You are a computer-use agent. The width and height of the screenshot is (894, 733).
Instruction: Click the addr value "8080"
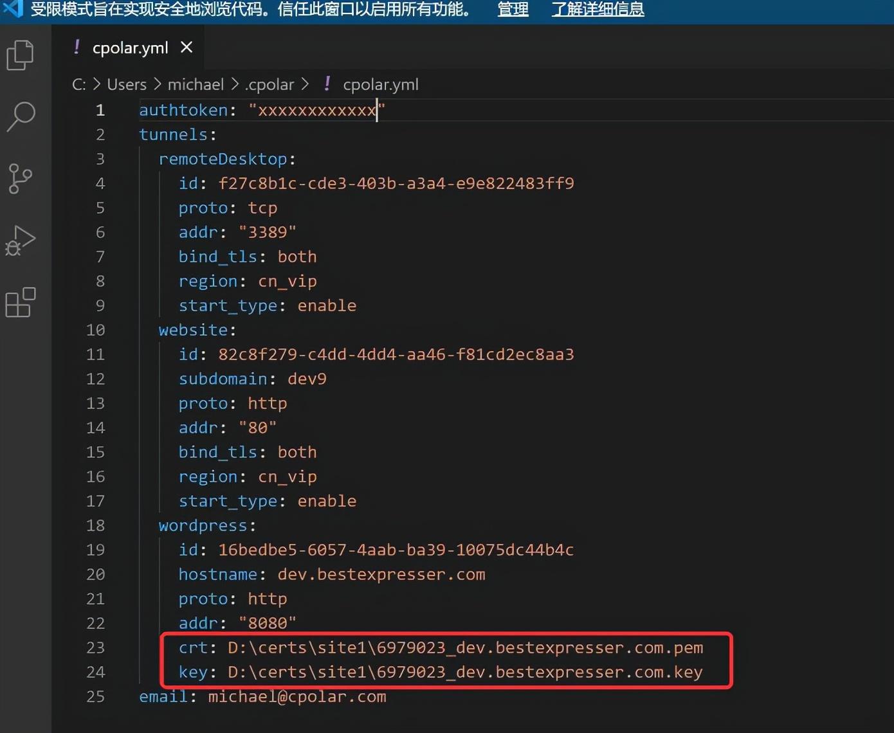point(268,623)
